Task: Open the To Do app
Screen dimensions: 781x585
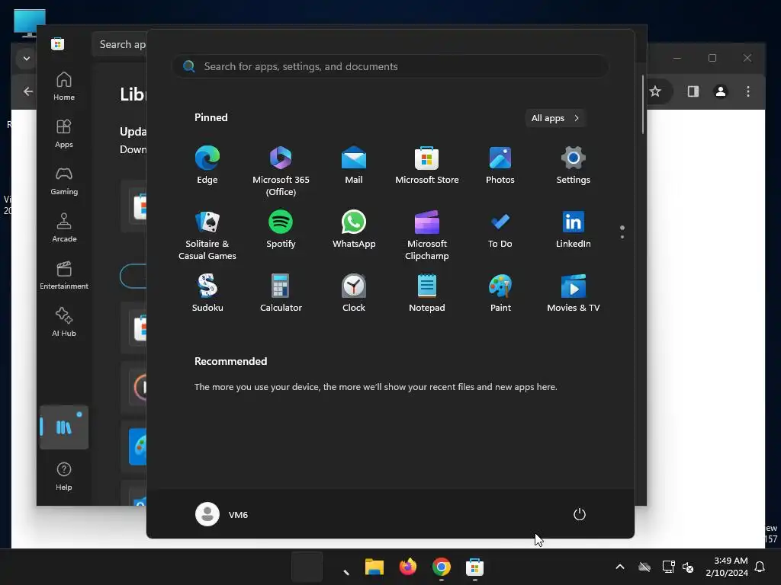Action: (500, 229)
